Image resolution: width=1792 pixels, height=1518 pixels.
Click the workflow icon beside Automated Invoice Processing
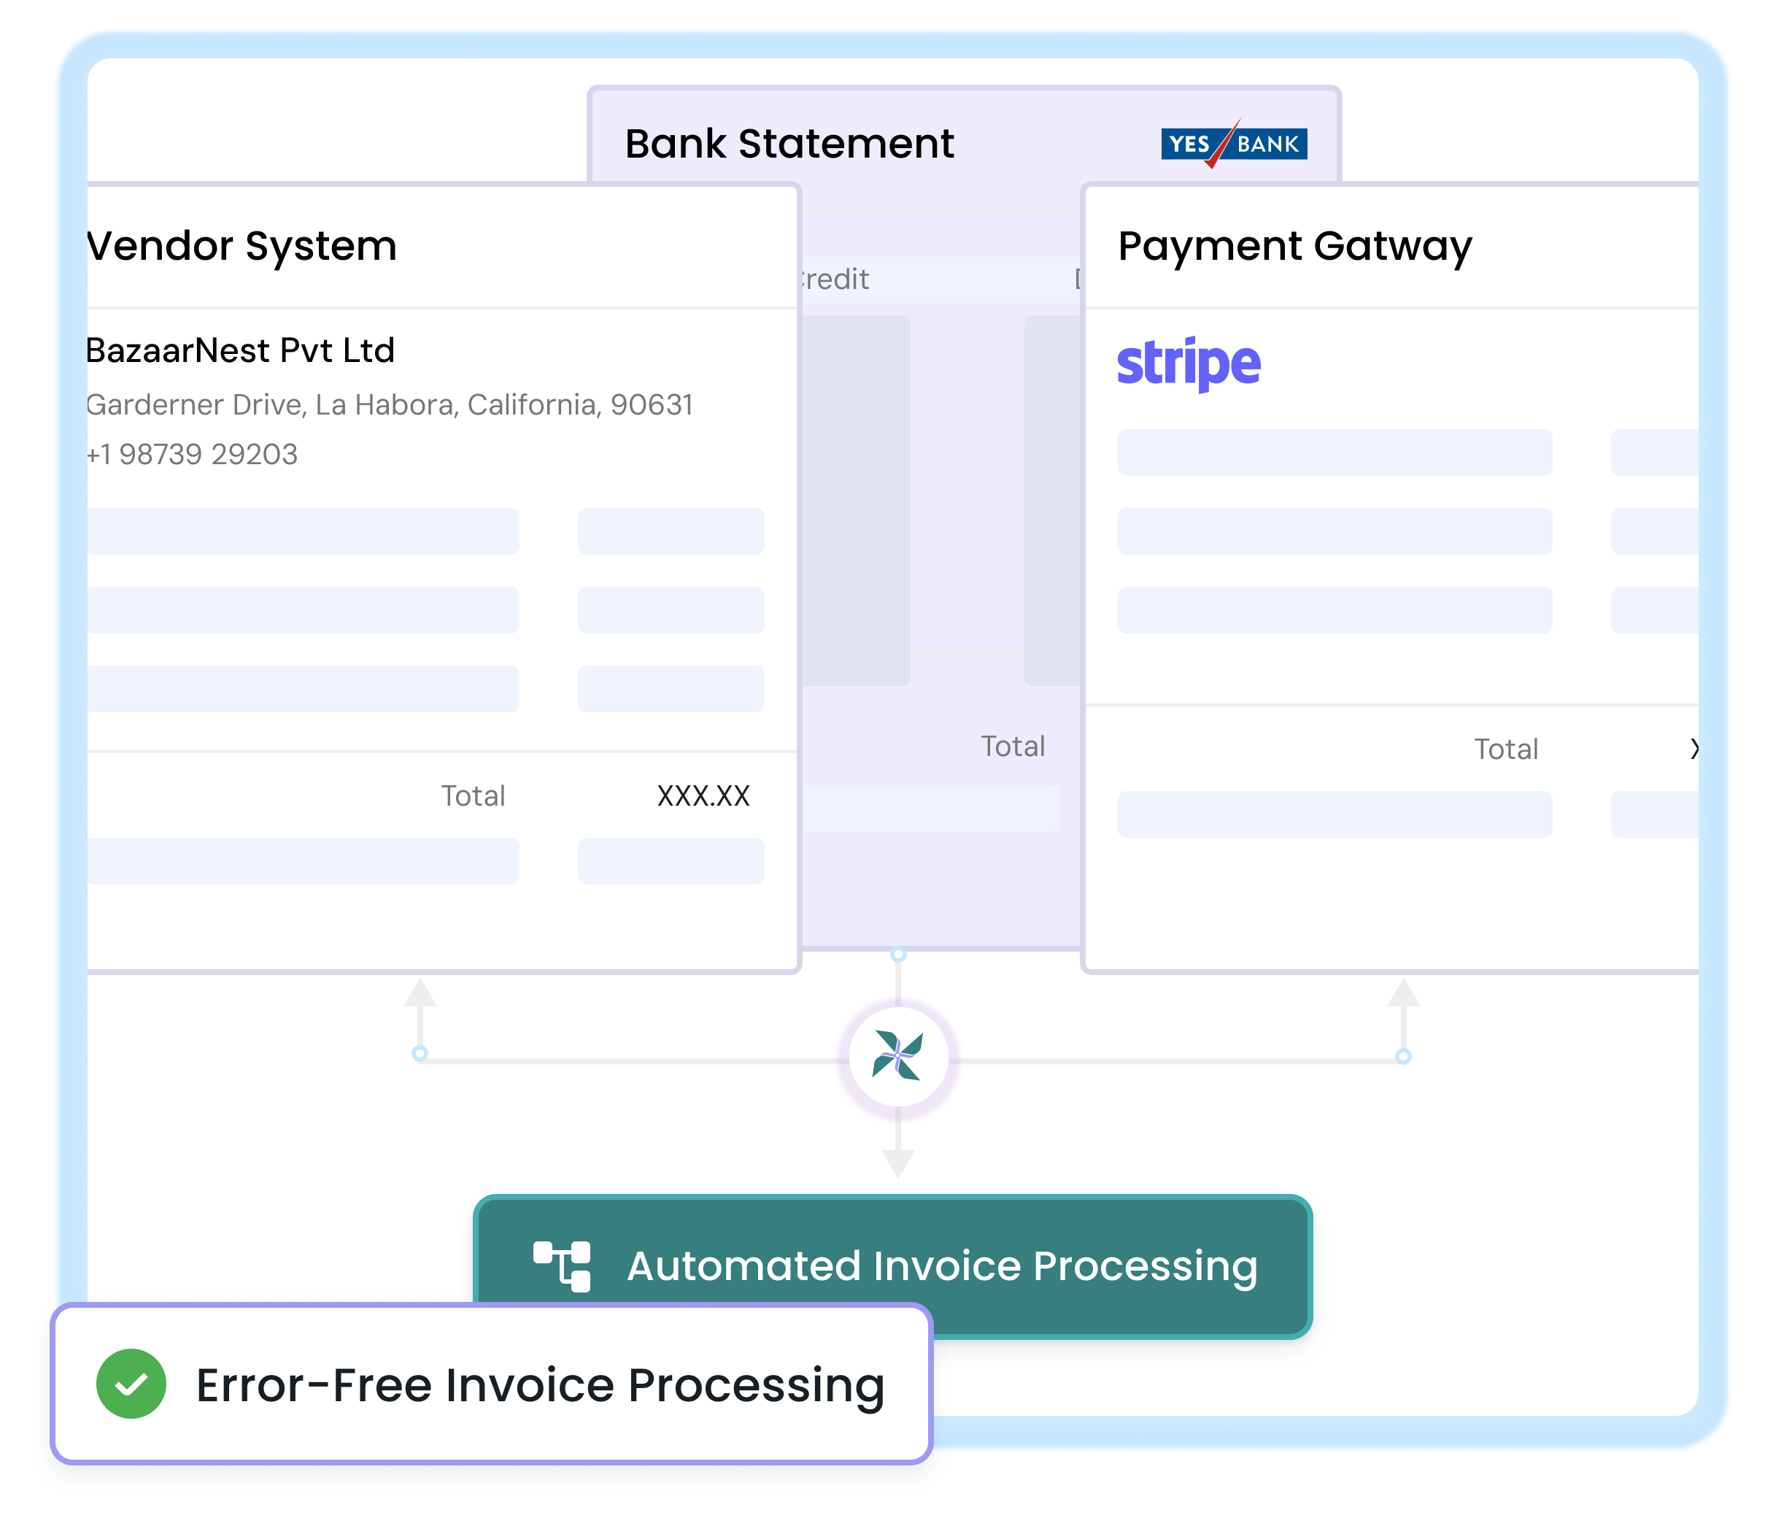(562, 1266)
